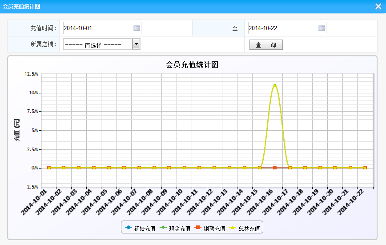Open the end date calendar picker

point(322,28)
